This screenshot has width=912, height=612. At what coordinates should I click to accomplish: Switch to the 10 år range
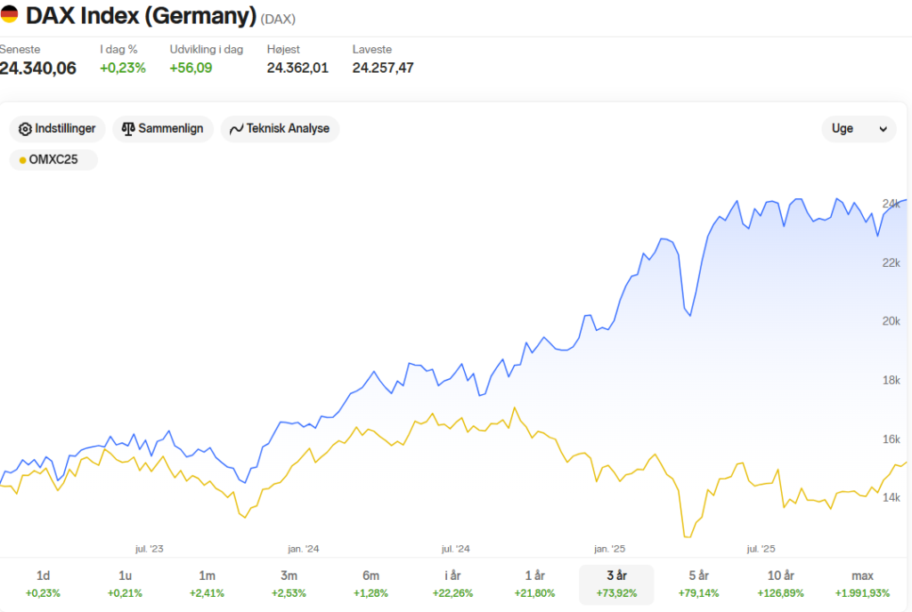coord(780,584)
